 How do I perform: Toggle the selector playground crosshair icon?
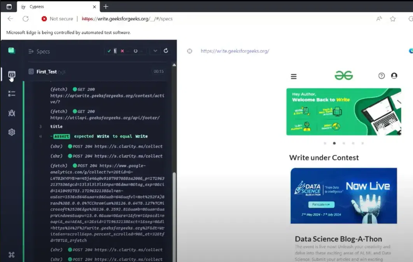190,51
